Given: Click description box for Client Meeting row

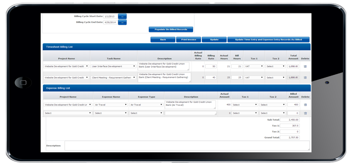Looking at the screenshot, I should 164,77.
